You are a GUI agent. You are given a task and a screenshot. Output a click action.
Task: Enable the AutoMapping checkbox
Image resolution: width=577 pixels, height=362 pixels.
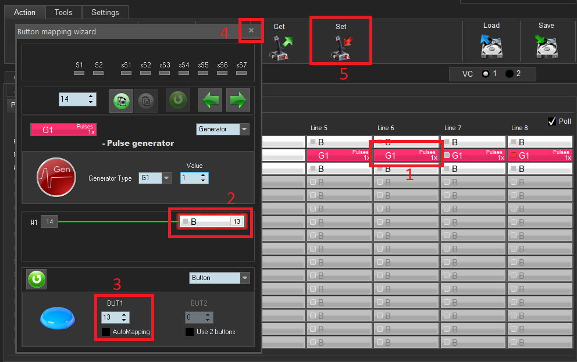tap(106, 332)
